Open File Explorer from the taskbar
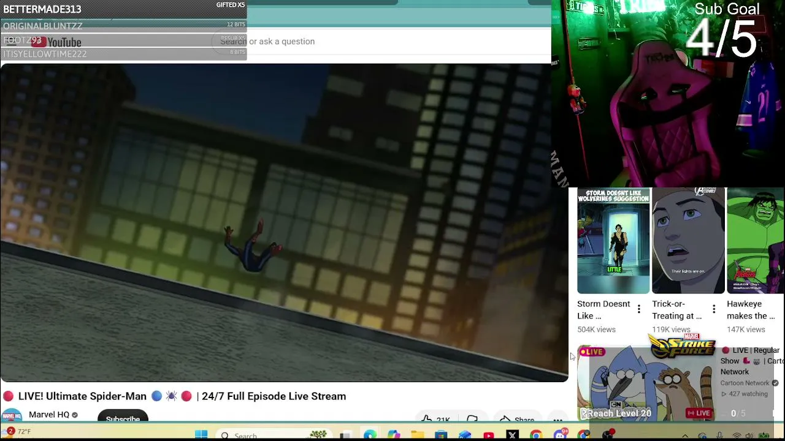This screenshot has height=441, width=785. pos(417,435)
